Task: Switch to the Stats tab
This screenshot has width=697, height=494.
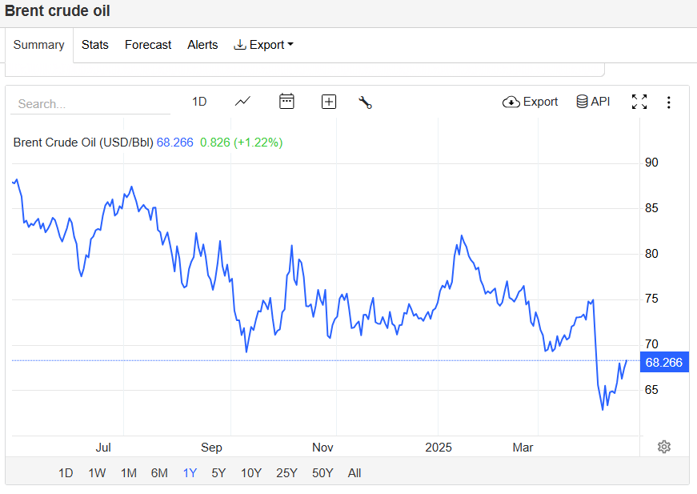Action: (94, 45)
